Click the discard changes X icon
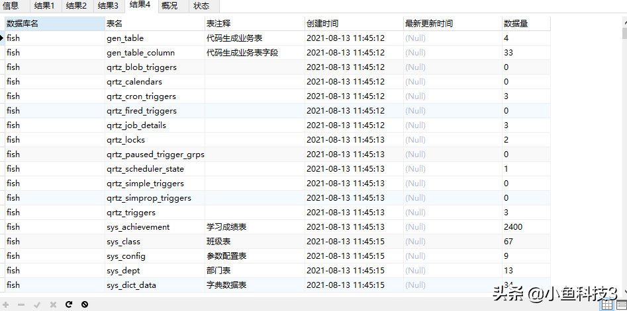627x311 pixels. pos(53,304)
